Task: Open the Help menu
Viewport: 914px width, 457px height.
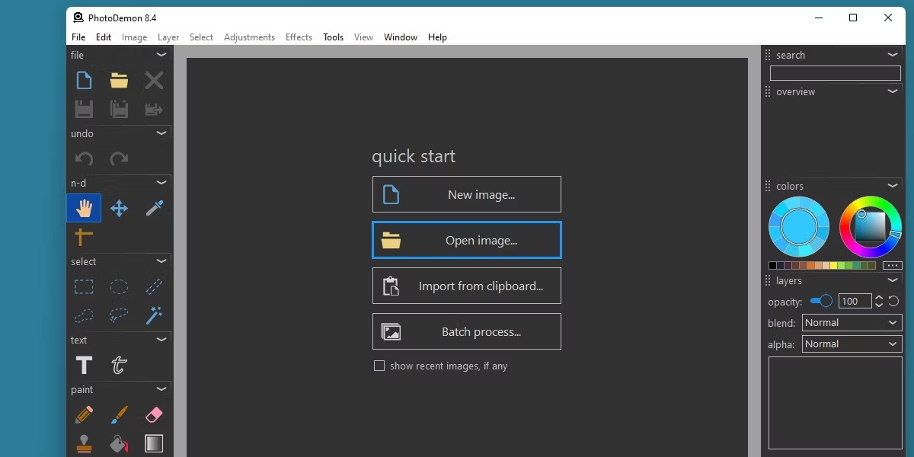Action: tap(437, 37)
